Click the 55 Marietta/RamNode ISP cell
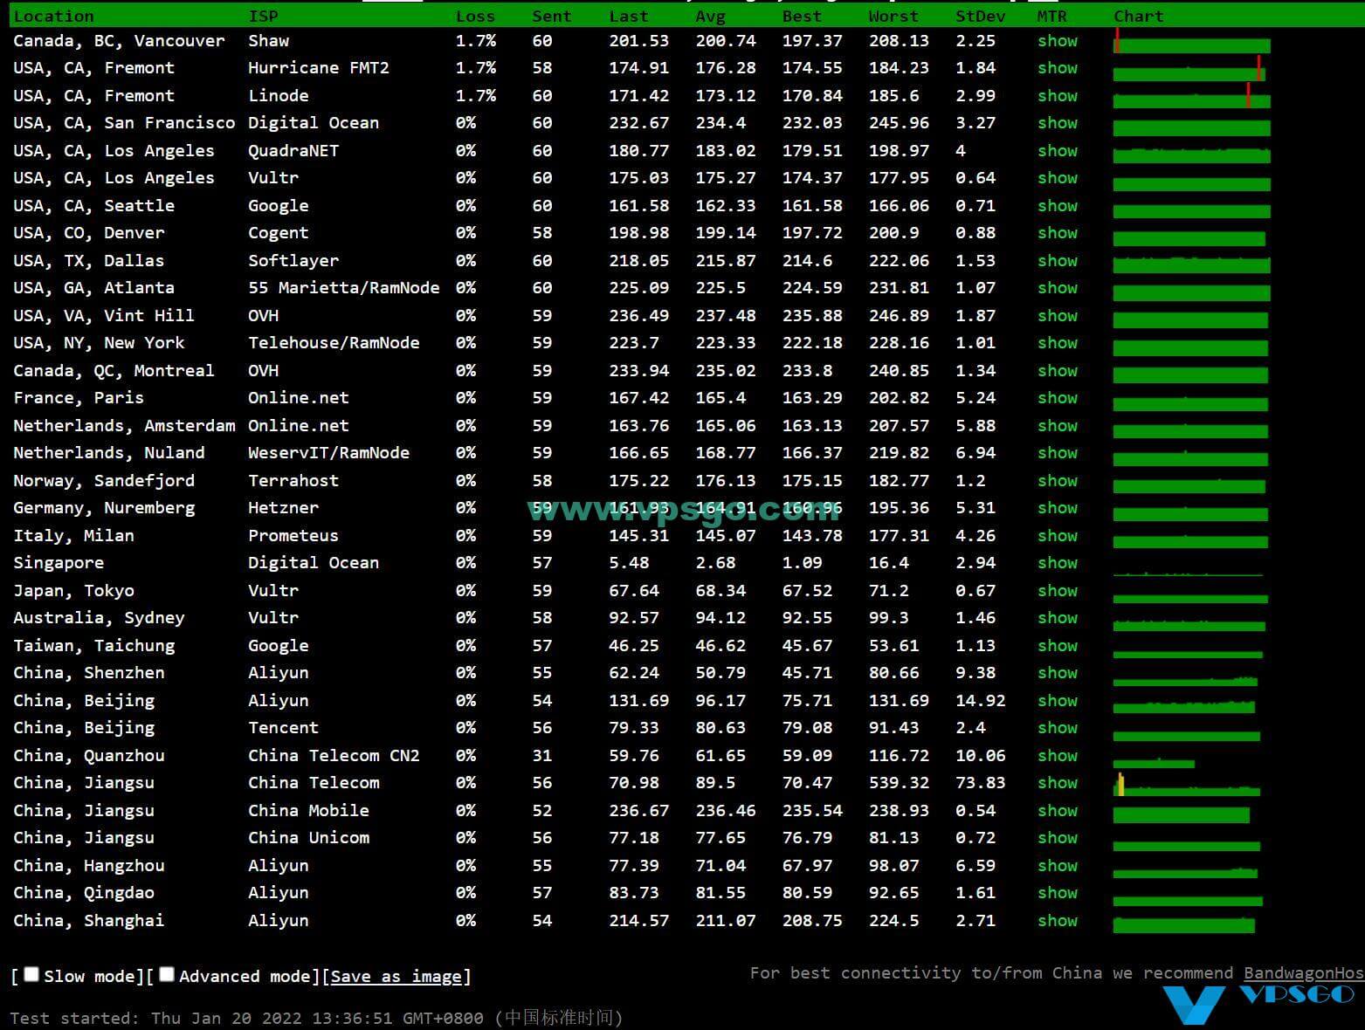Viewport: 1365px width, 1030px height. 343,288
